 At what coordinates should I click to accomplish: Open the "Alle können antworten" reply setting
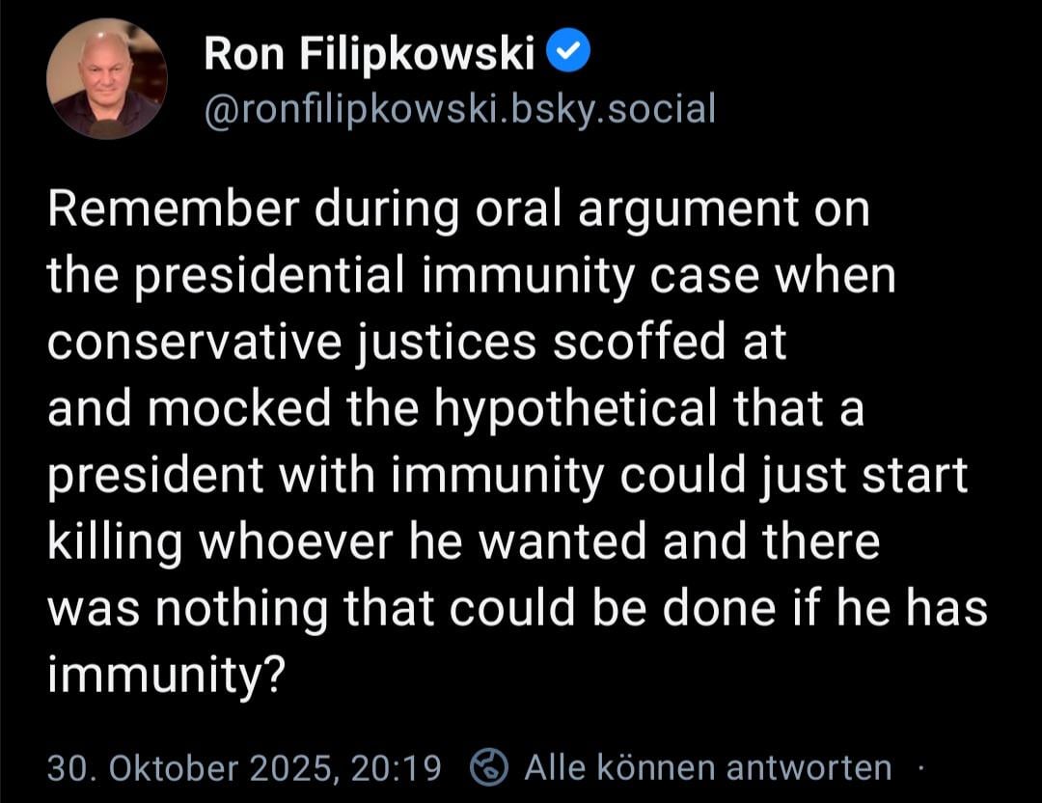[x=707, y=768]
